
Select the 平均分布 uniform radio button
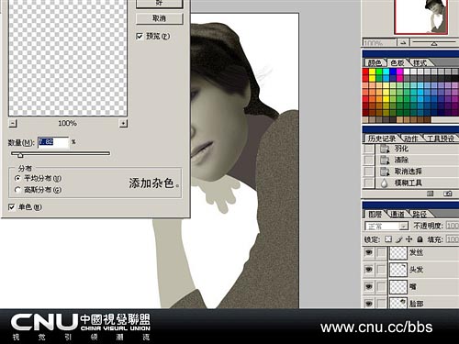(17, 178)
